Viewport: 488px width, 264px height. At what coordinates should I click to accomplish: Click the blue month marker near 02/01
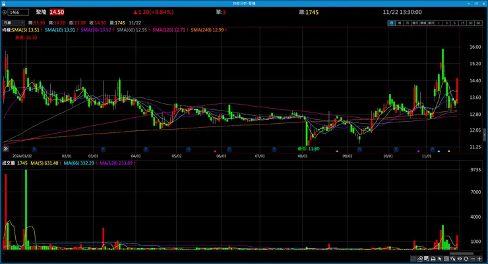34,149
